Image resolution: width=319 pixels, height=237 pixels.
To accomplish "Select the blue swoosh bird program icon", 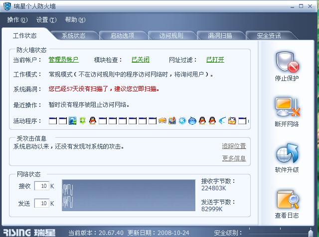I will click(222, 121).
